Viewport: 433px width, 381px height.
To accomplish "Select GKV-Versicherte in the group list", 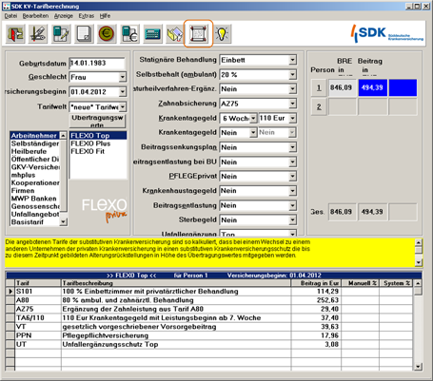I will [34, 167].
